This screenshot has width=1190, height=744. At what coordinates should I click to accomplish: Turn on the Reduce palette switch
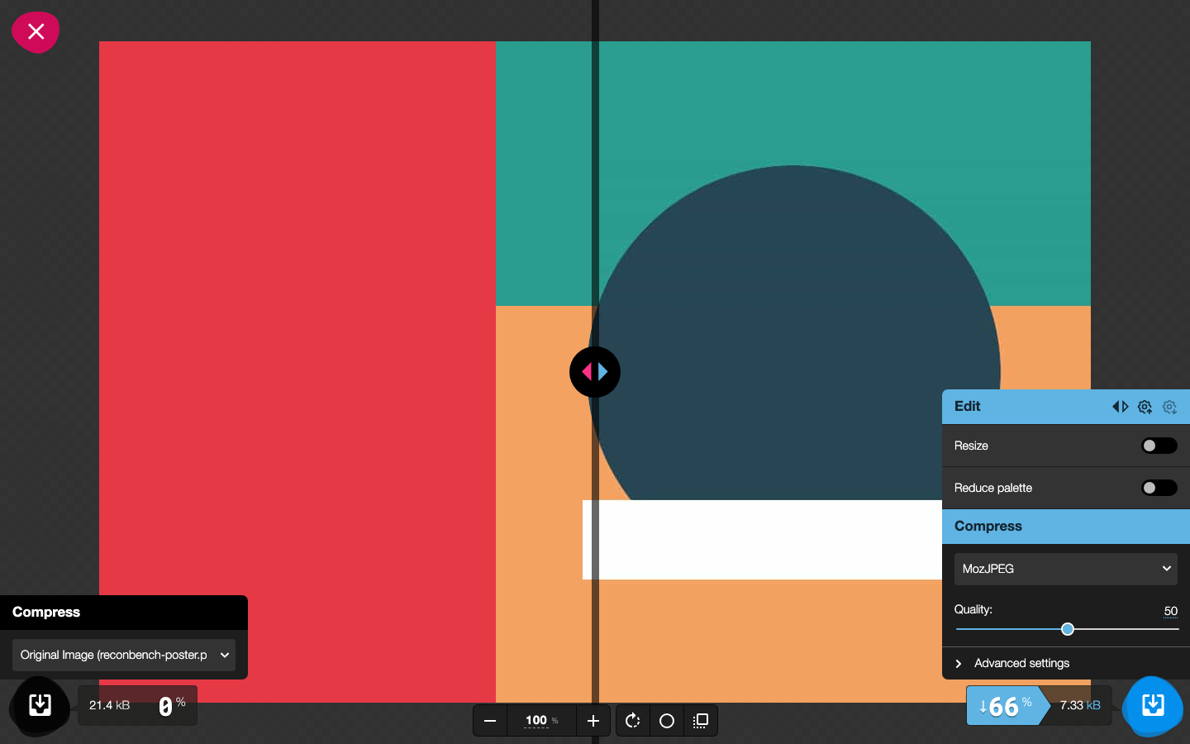(x=1159, y=488)
